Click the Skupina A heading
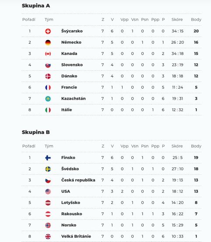Screen dimensions: 211x242 point(36,6)
